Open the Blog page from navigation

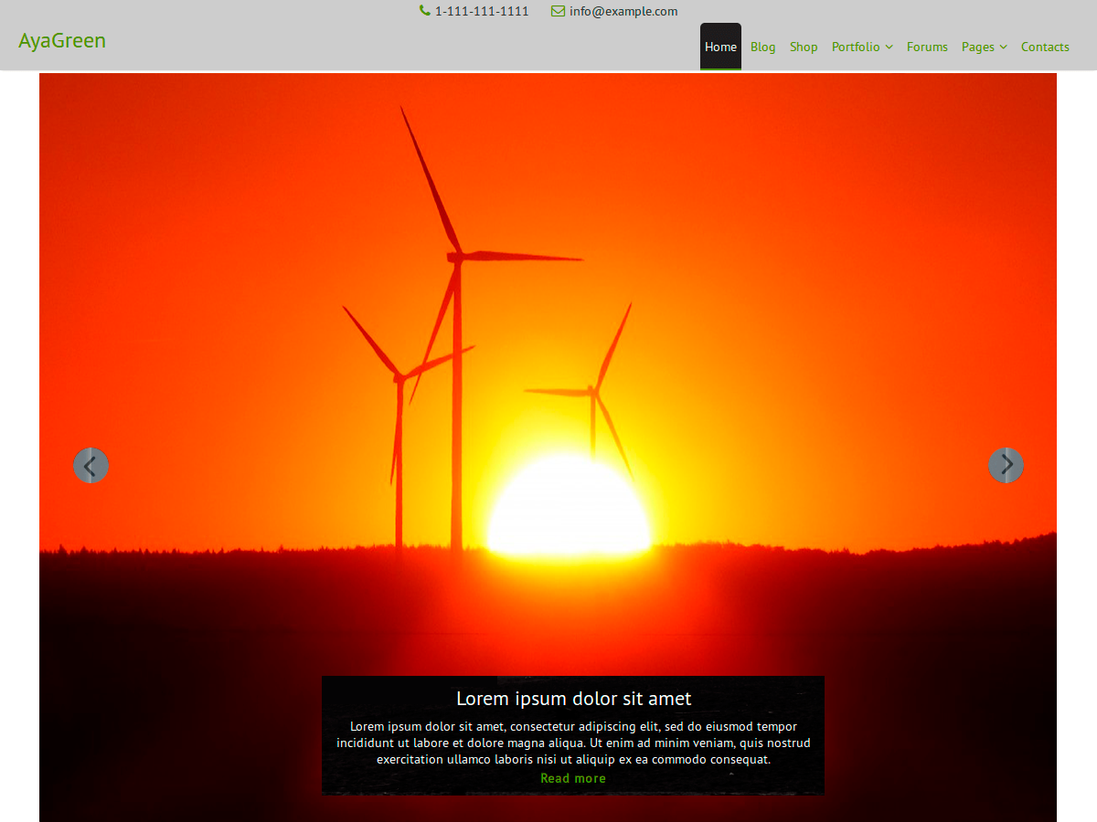pyautogui.click(x=762, y=47)
